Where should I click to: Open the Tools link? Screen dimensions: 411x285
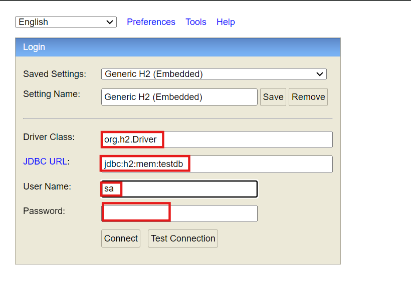[196, 22]
